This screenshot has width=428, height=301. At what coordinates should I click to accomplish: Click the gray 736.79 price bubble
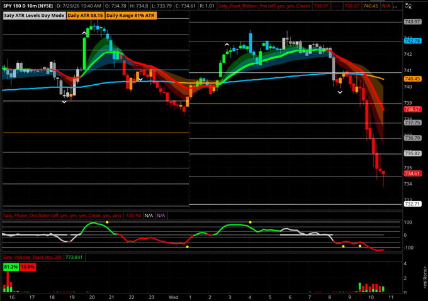click(x=412, y=138)
